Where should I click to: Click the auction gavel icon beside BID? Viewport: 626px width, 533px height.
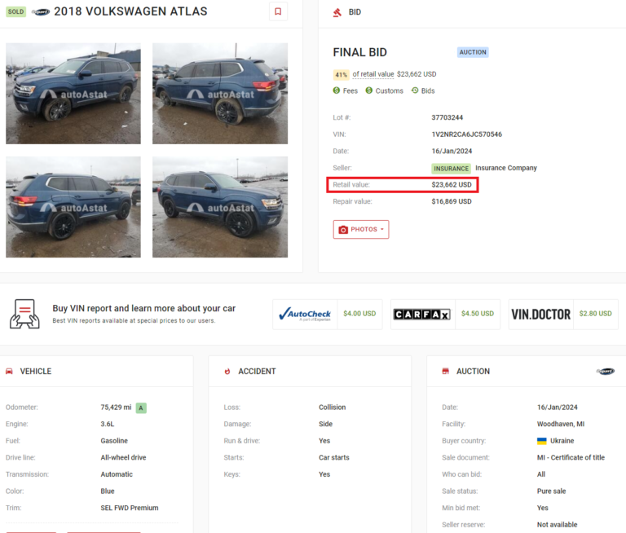tap(337, 12)
